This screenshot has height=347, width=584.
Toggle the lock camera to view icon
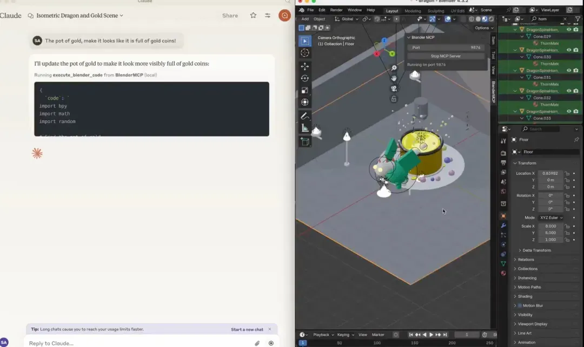pos(394,99)
